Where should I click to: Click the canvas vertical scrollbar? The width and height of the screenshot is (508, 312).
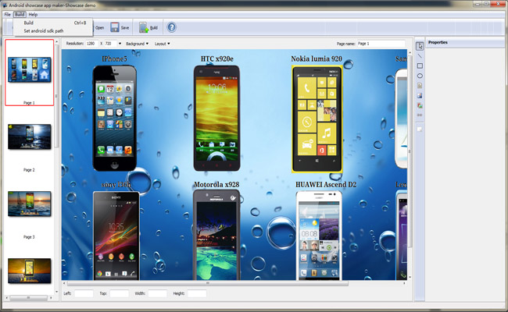pyautogui.click(x=410, y=152)
